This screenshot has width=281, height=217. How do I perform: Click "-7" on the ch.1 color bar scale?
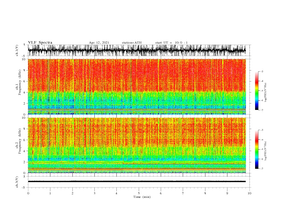262,110
